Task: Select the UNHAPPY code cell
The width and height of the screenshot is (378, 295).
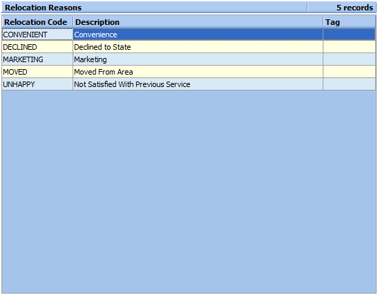Action: [37, 84]
